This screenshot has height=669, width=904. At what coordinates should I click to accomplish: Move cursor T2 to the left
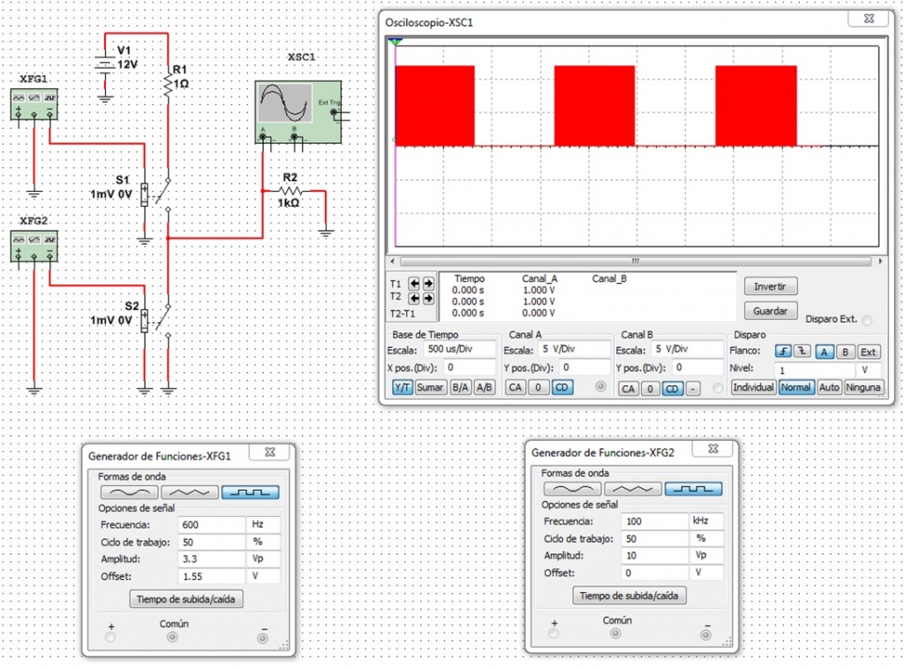point(416,299)
